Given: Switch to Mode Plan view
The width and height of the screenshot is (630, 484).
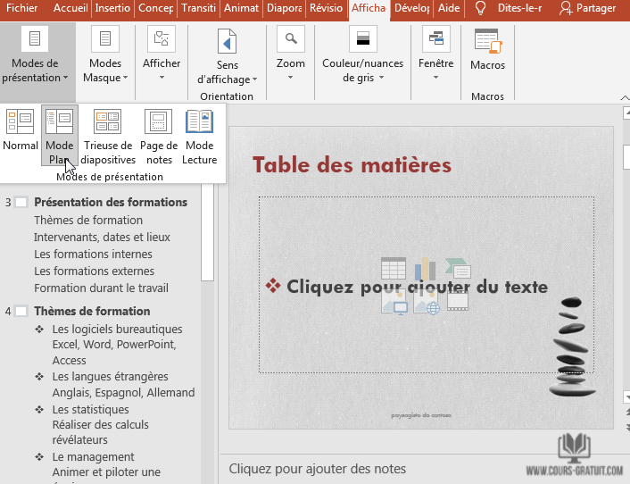Looking at the screenshot, I should 60,122.
